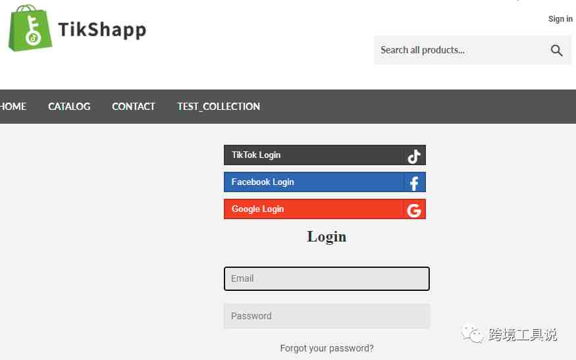The height and width of the screenshot is (360, 576).
Task: Click the Sign in link
Action: [x=560, y=18]
